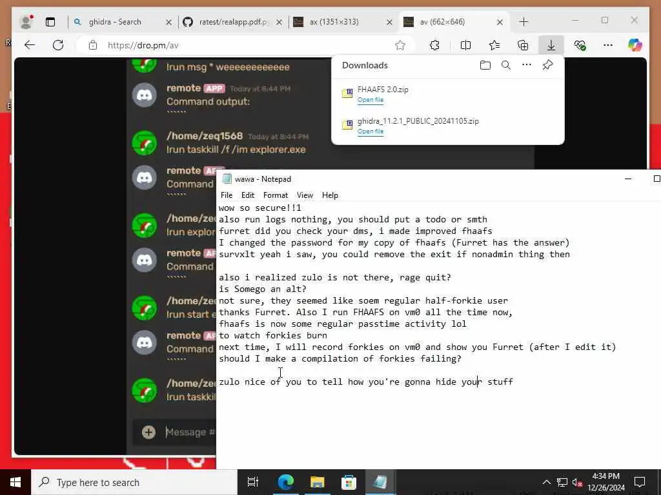This screenshot has width=661, height=495.
Task: Open Microsoft Store from the taskbar
Action: [x=349, y=482]
